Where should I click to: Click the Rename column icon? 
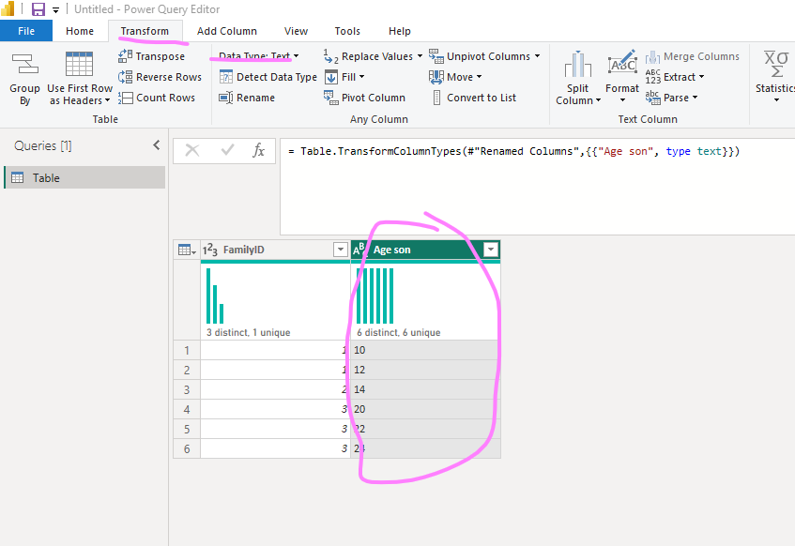pos(225,98)
